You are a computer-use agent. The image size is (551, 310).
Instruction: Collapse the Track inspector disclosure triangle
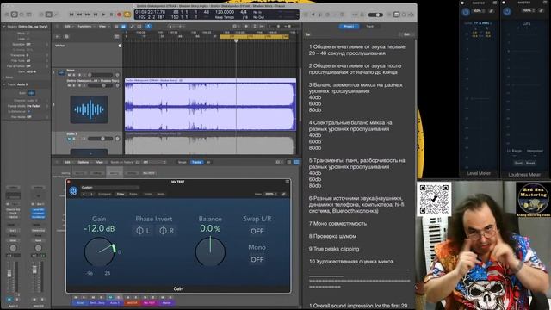3,84
